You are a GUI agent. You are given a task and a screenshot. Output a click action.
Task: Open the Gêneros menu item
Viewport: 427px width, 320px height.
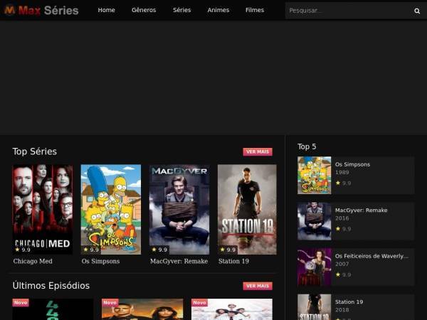tap(144, 10)
